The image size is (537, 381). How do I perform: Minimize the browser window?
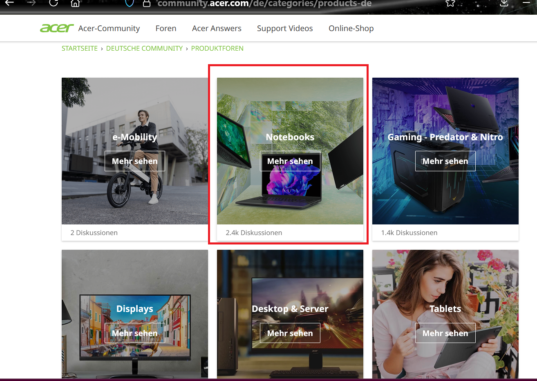(x=526, y=3)
